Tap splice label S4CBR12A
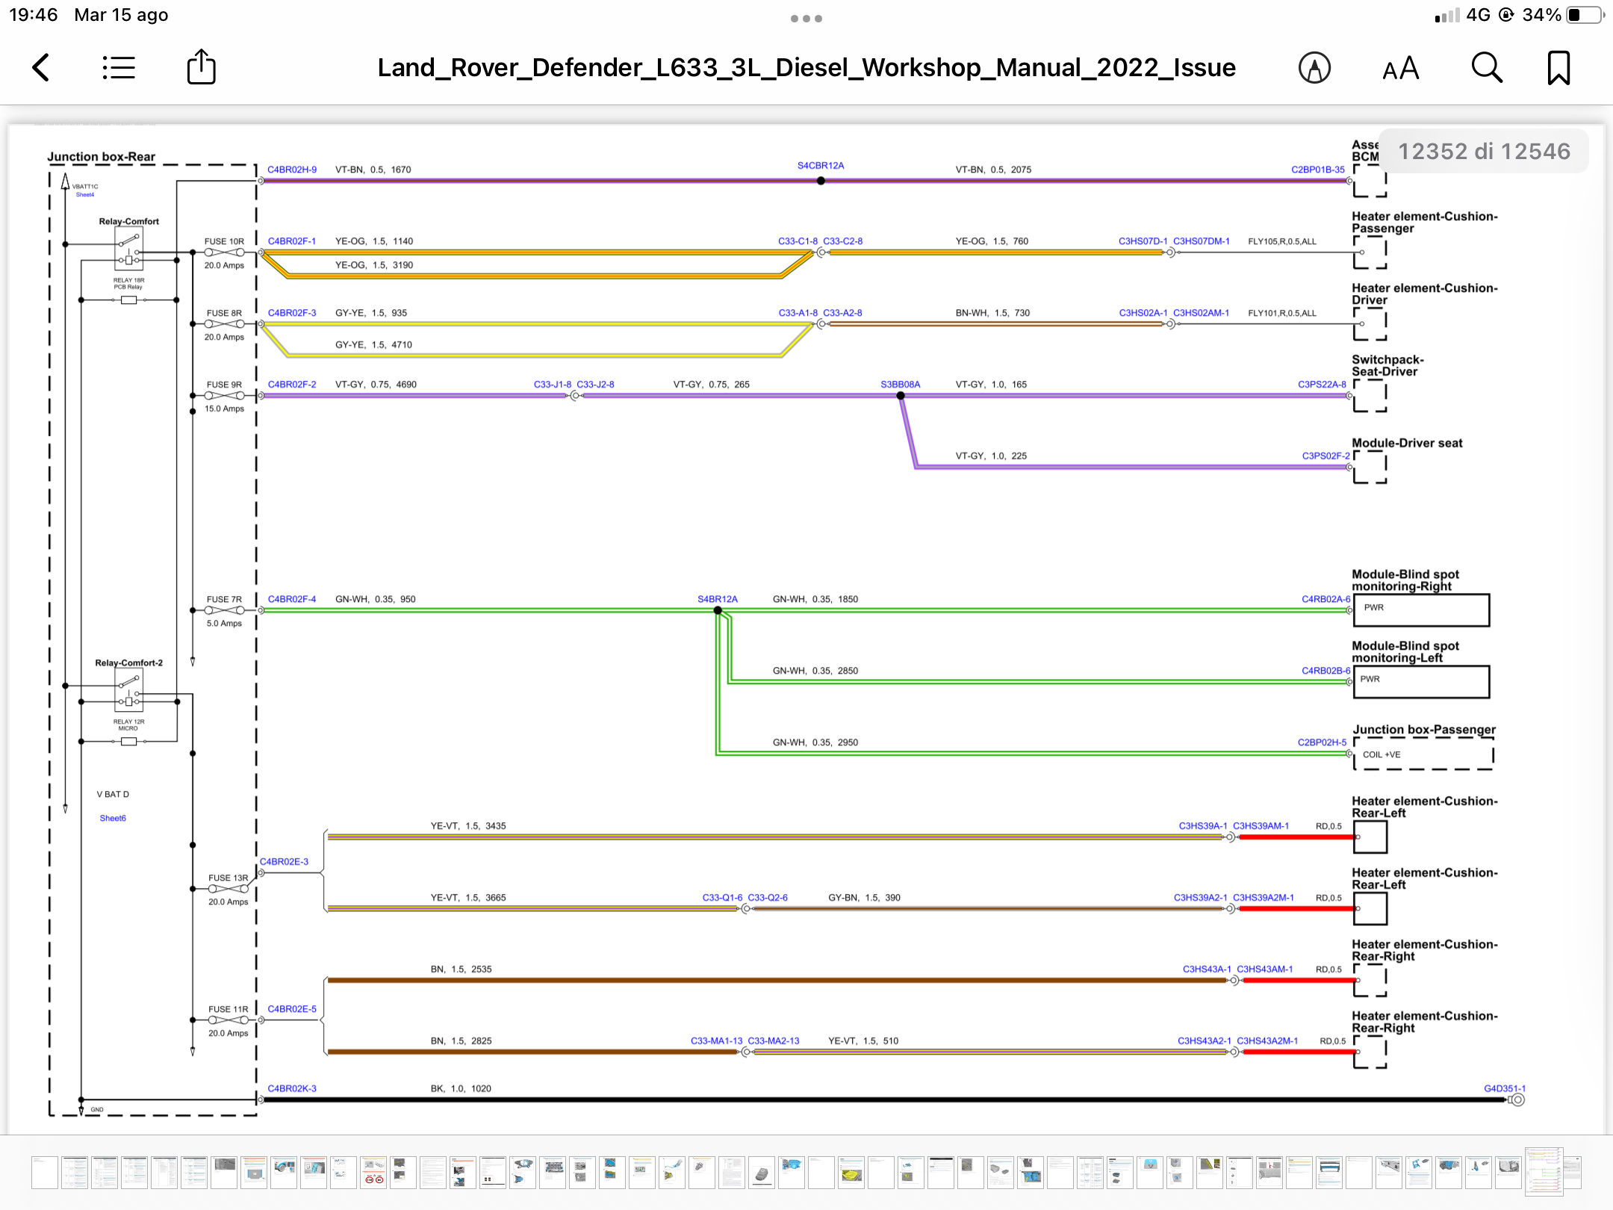 coord(821,166)
